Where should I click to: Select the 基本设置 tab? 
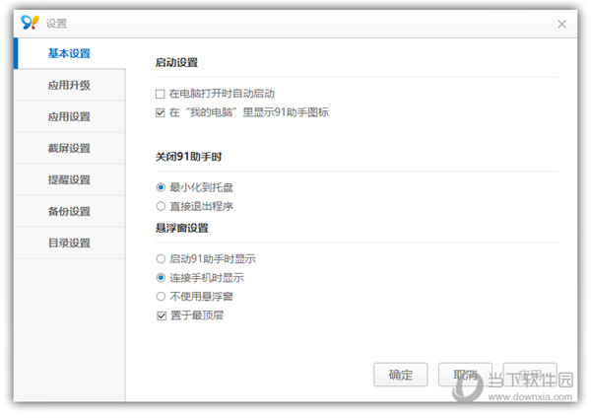tap(69, 53)
